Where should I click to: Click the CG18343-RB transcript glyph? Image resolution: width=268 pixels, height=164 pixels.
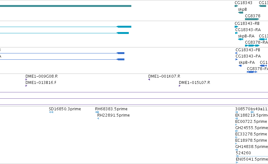[x=237, y=27]
